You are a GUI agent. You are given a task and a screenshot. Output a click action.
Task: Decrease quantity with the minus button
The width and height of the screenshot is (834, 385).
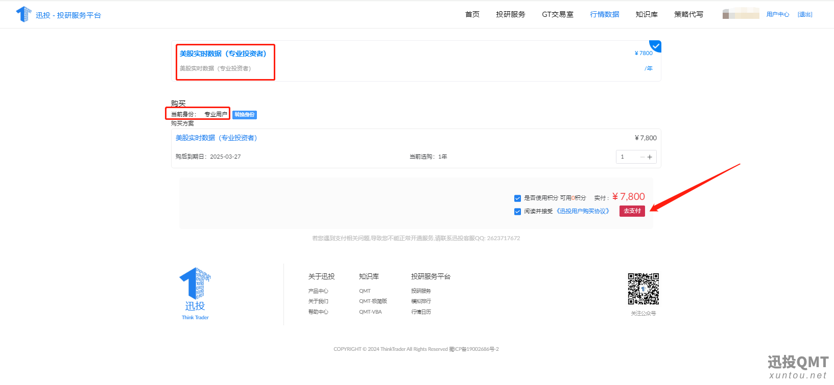[642, 157]
